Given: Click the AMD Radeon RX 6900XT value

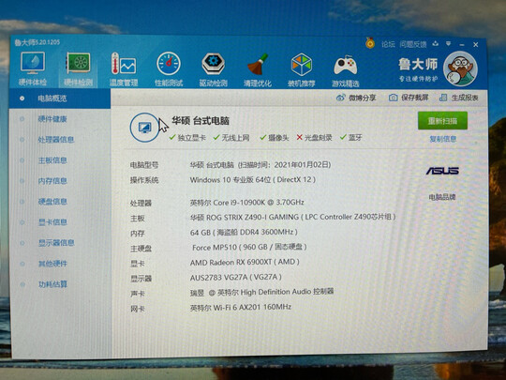Looking at the screenshot, I should (x=245, y=262).
